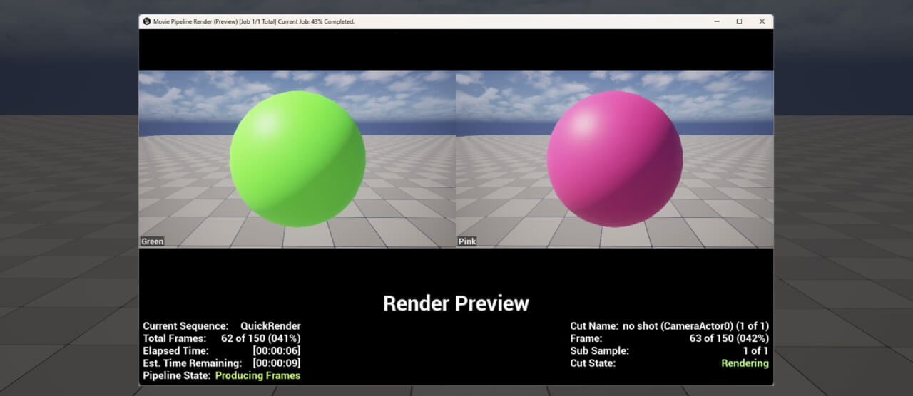Minimize the Movie Pipeline Render window

716,21
